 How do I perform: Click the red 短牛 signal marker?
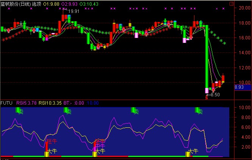click(51, 141)
